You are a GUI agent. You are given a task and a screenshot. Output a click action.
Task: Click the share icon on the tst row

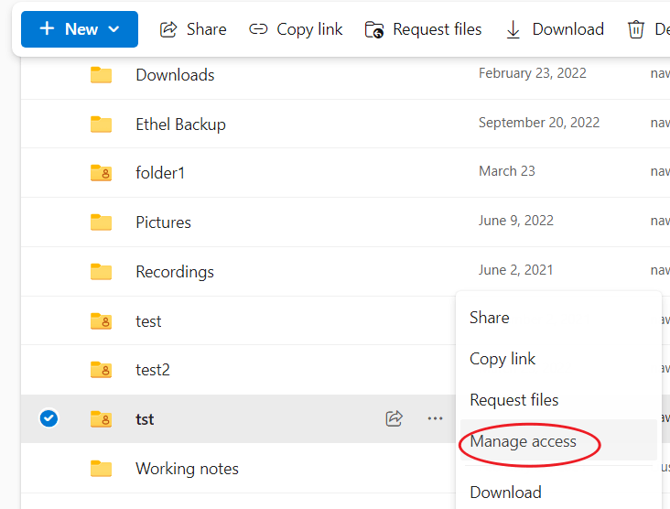[394, 418]
